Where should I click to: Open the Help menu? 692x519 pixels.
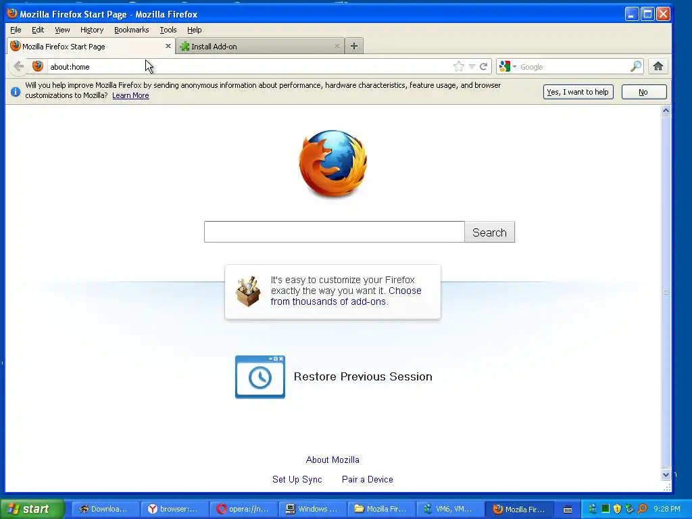tap(194, 30)
